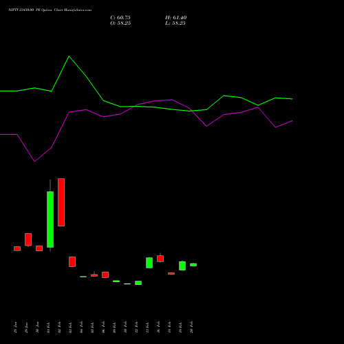The height and width of the screenshot is (344, 344).
Task: Click the "30 Jan" date label
Action: click(38, 327)
